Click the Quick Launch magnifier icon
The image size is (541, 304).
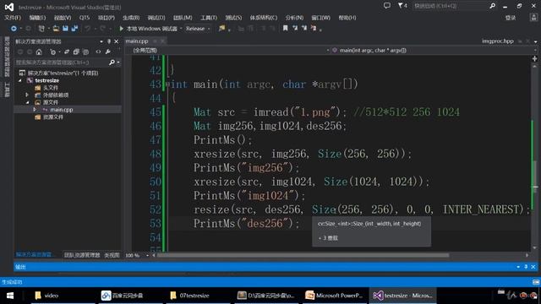[492, 6]
